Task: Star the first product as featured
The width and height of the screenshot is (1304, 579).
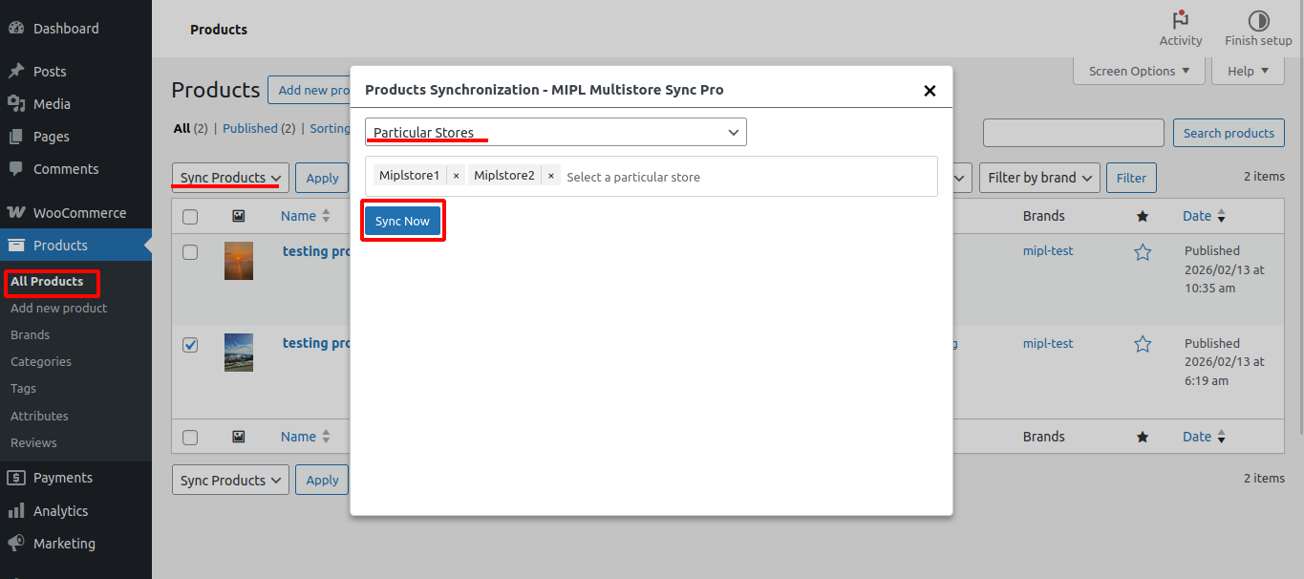Action: (x=1143, y=252)
